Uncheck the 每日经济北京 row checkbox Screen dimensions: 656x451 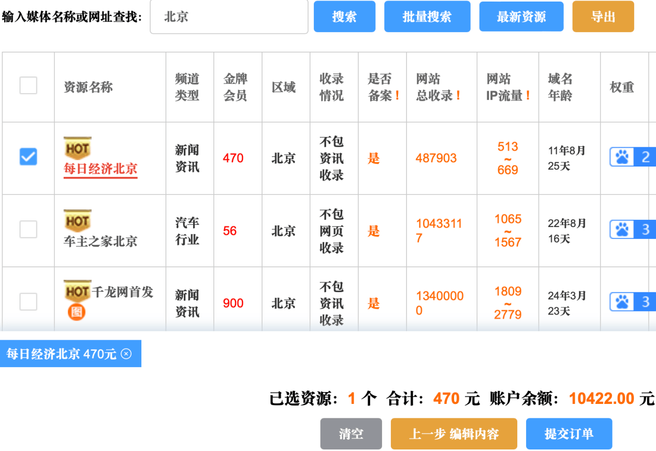(28, 157)
